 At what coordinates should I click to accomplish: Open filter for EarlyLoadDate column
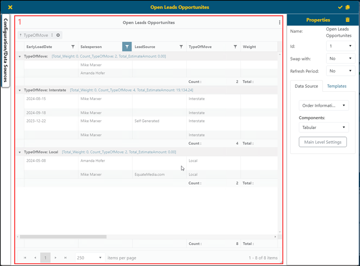click(x=73, y=47)
